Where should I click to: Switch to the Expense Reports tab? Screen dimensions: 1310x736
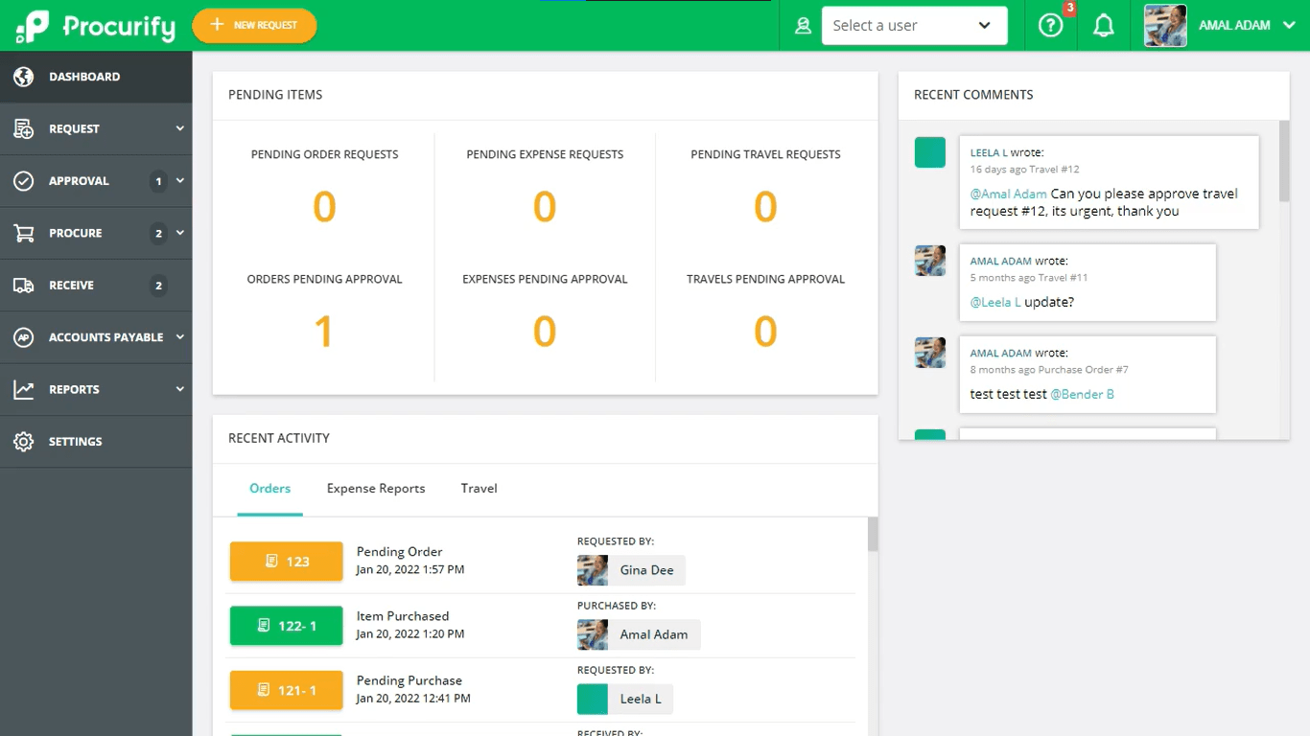(x=376, y=489)
